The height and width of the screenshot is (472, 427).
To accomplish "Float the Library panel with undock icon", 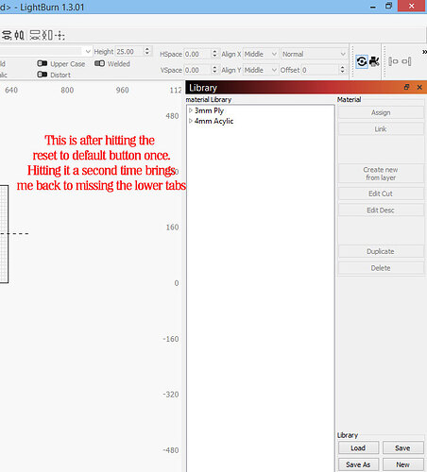I will tap(406, 87).
